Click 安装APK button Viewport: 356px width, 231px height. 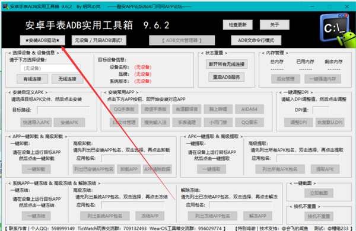(x=69, y=123)
